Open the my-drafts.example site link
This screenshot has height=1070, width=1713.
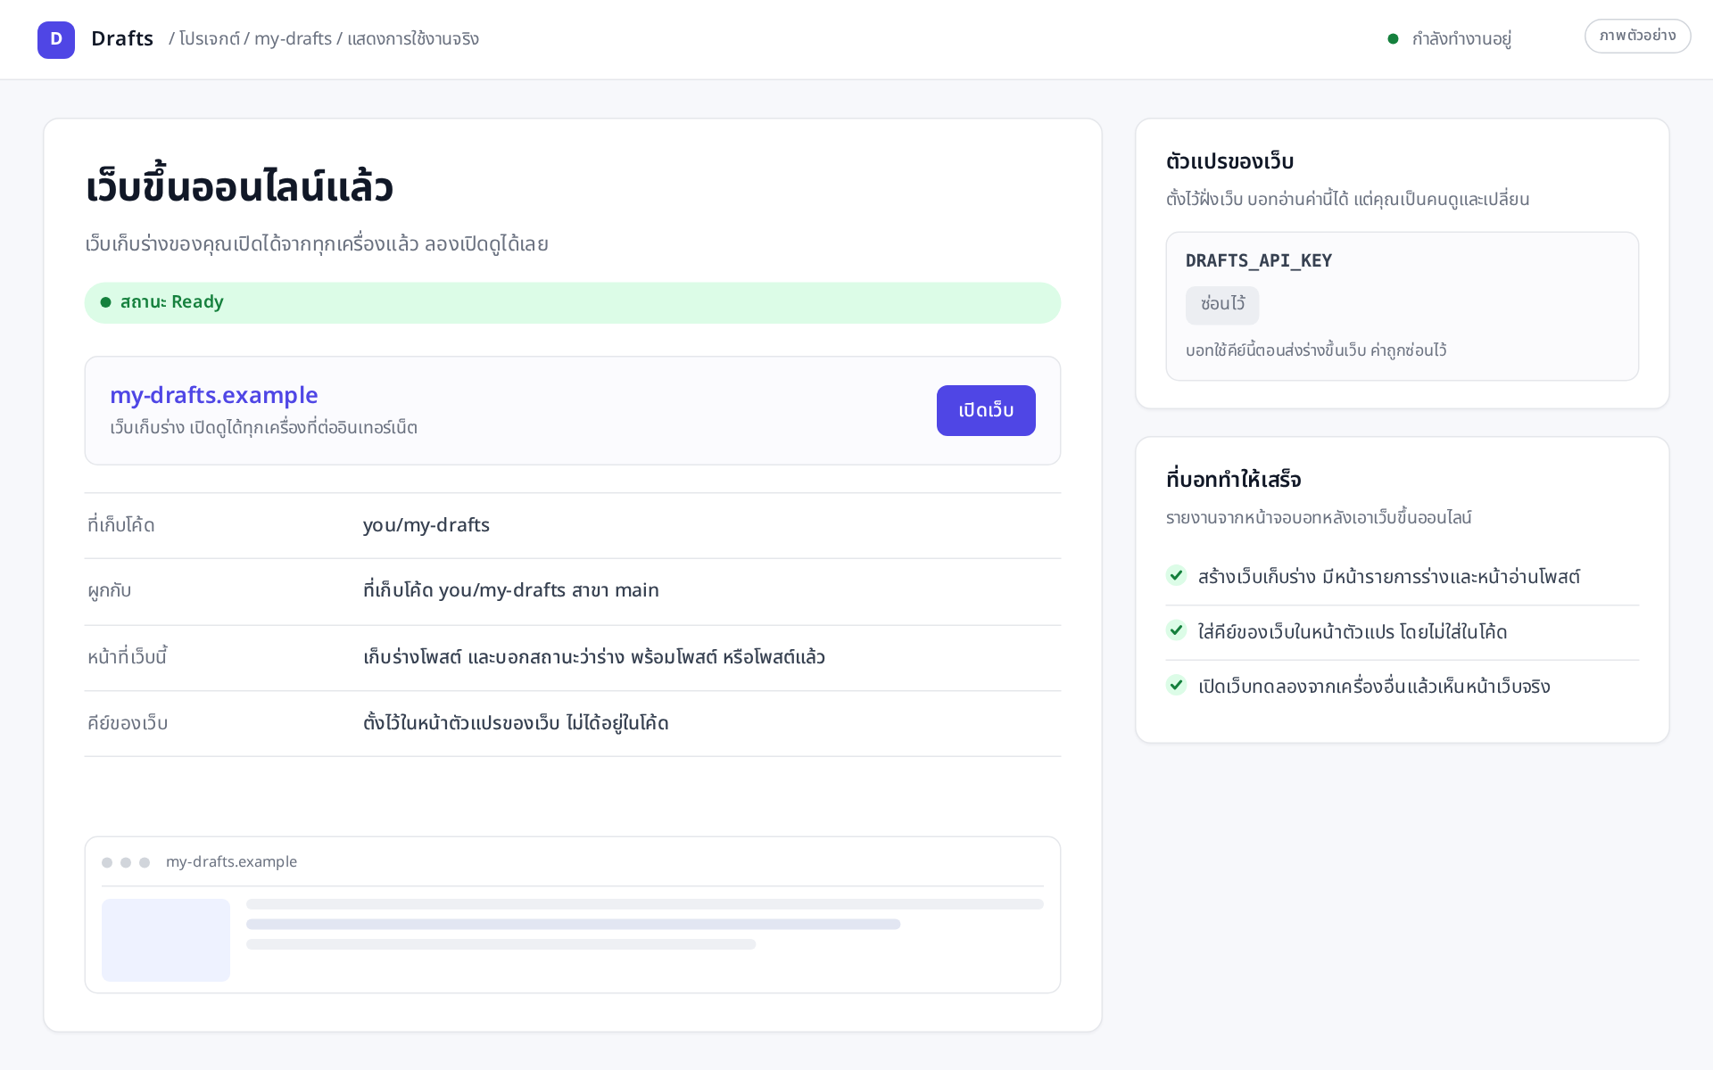pyautogui.click(x=214, y=394)
